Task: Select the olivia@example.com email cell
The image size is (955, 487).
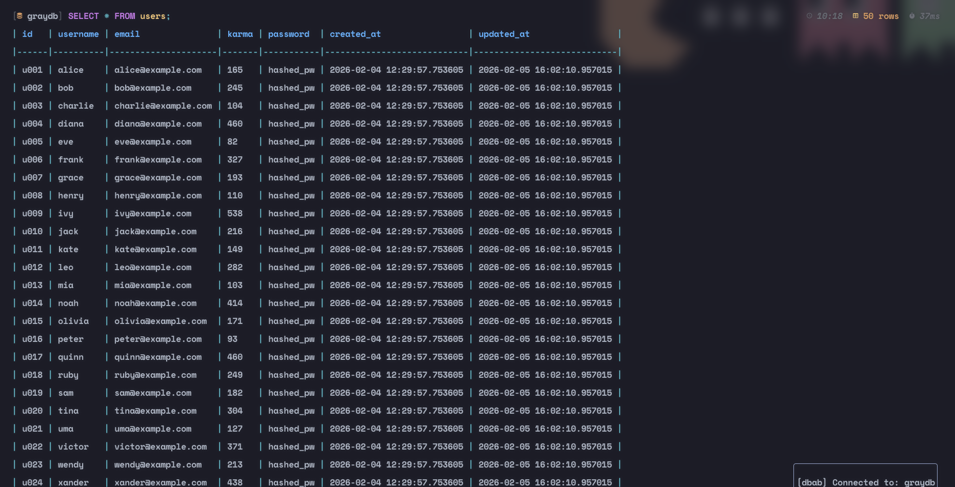Action: [x=161, y=321]
